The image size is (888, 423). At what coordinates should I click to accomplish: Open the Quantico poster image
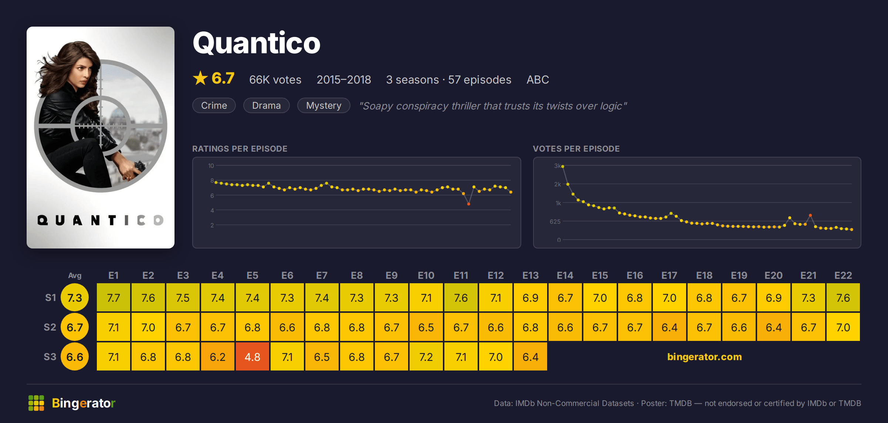[x=101, y=138]
